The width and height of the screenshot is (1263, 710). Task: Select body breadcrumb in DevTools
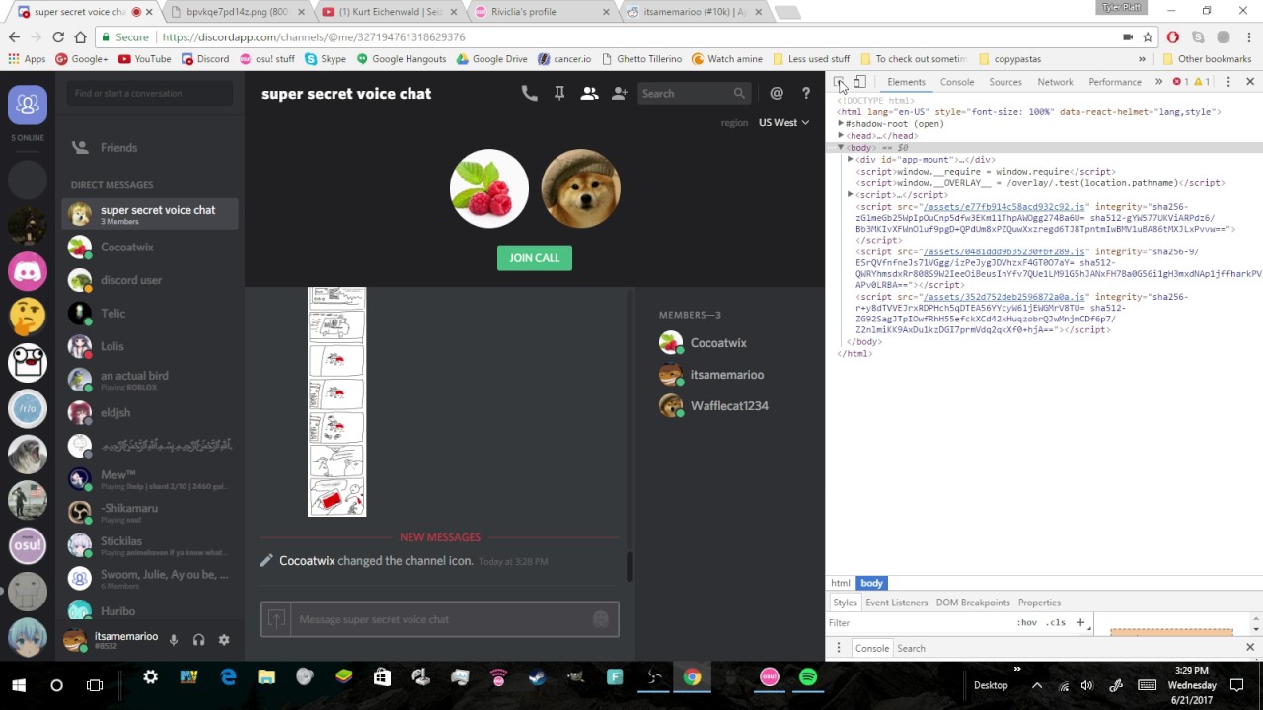pos(871,583)
